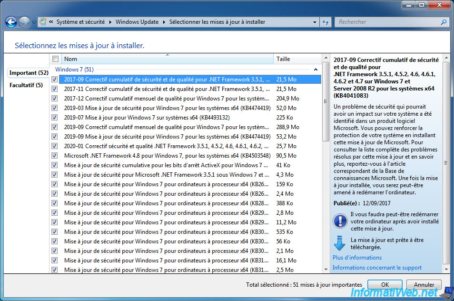The width and height of the screenshot is (454, 301).
Task: Click the blue restart warning icon
Action: (340, 221)
